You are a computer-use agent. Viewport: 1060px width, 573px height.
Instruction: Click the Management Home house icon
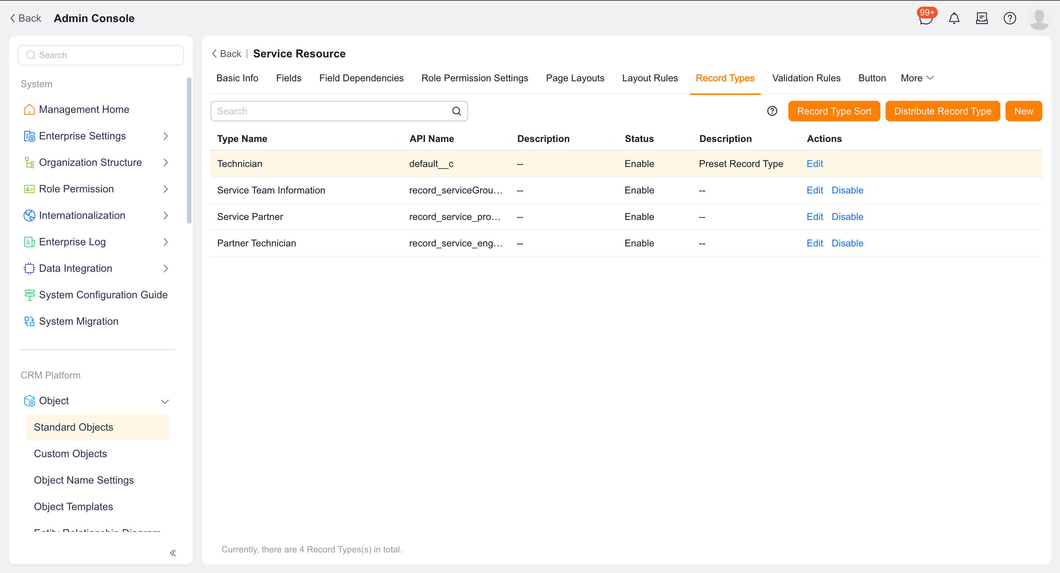click(x=29, y=109)
